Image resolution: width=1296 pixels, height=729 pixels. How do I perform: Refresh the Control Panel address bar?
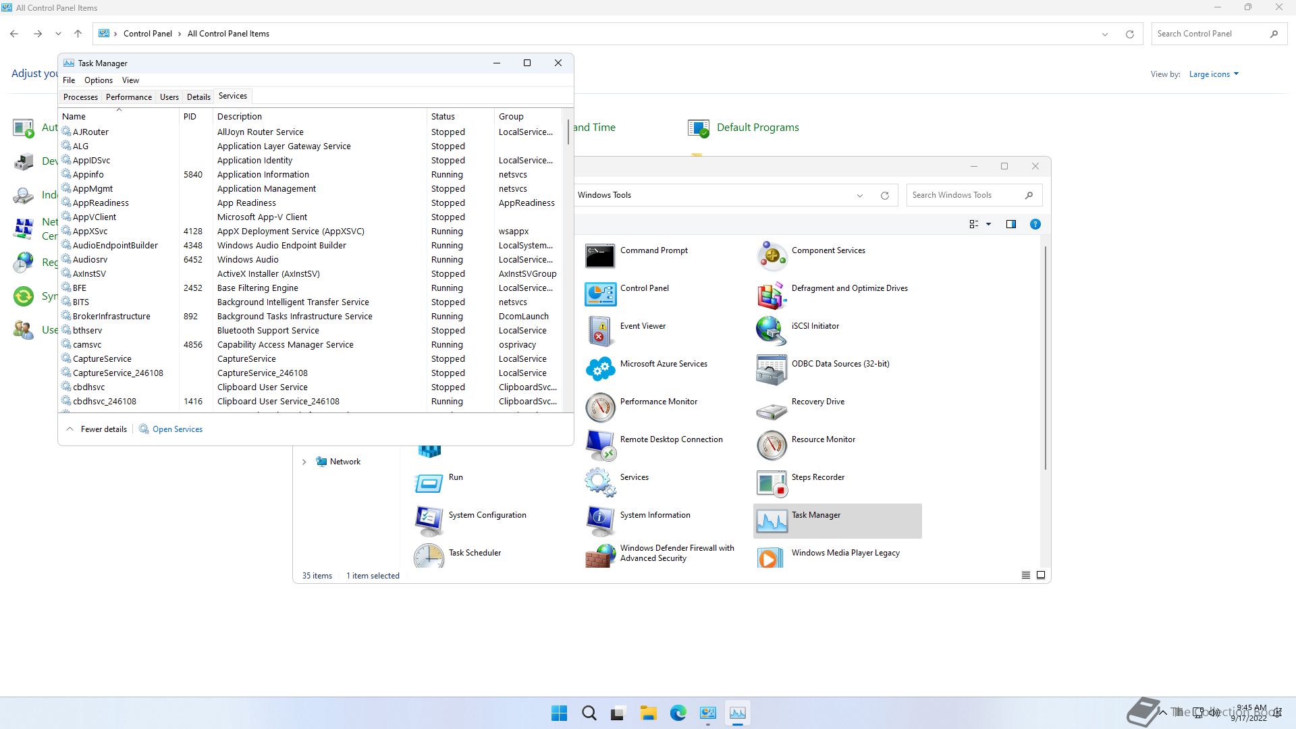click(1129, 34)
